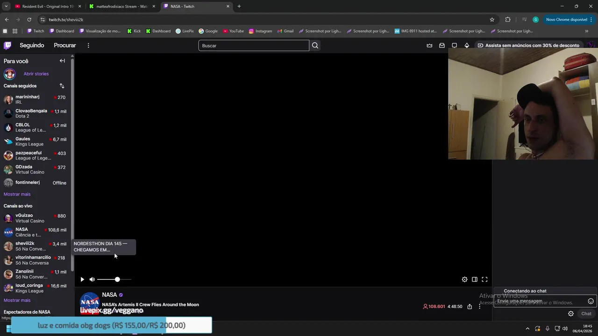This screenshot has width=598, height=336.
Task: Open loud_coringa Kings League channel
Action: (x=36, y=288)
